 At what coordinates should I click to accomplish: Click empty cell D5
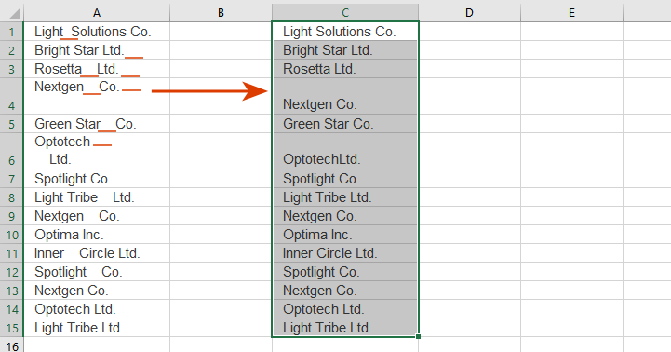coord(469,124)
